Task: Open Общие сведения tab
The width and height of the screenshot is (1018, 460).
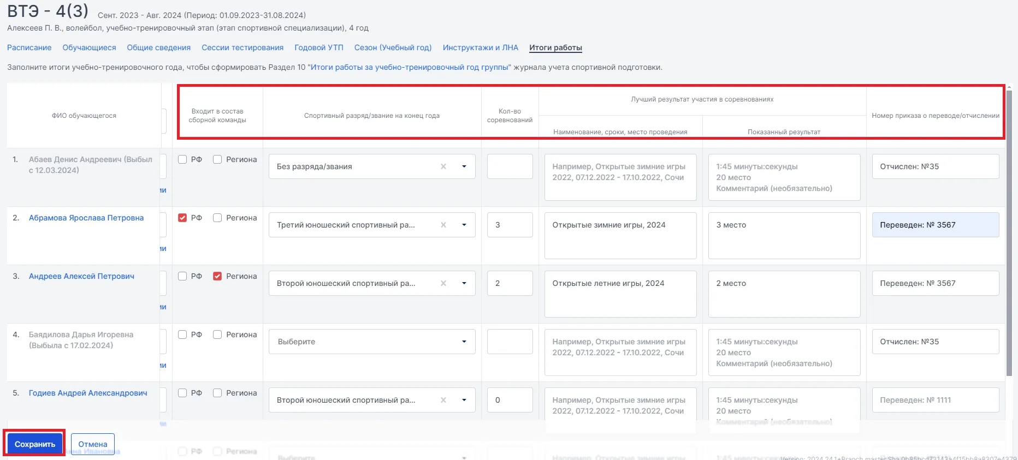Action: click(x=159, y=47)
